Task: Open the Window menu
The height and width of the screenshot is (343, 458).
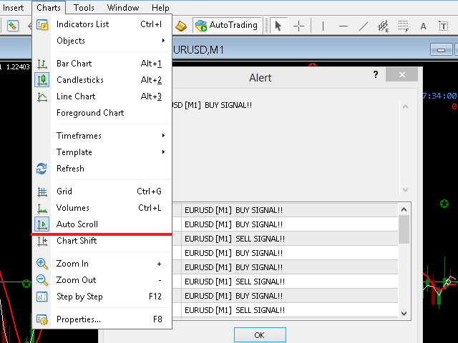Action: (123, 7)
